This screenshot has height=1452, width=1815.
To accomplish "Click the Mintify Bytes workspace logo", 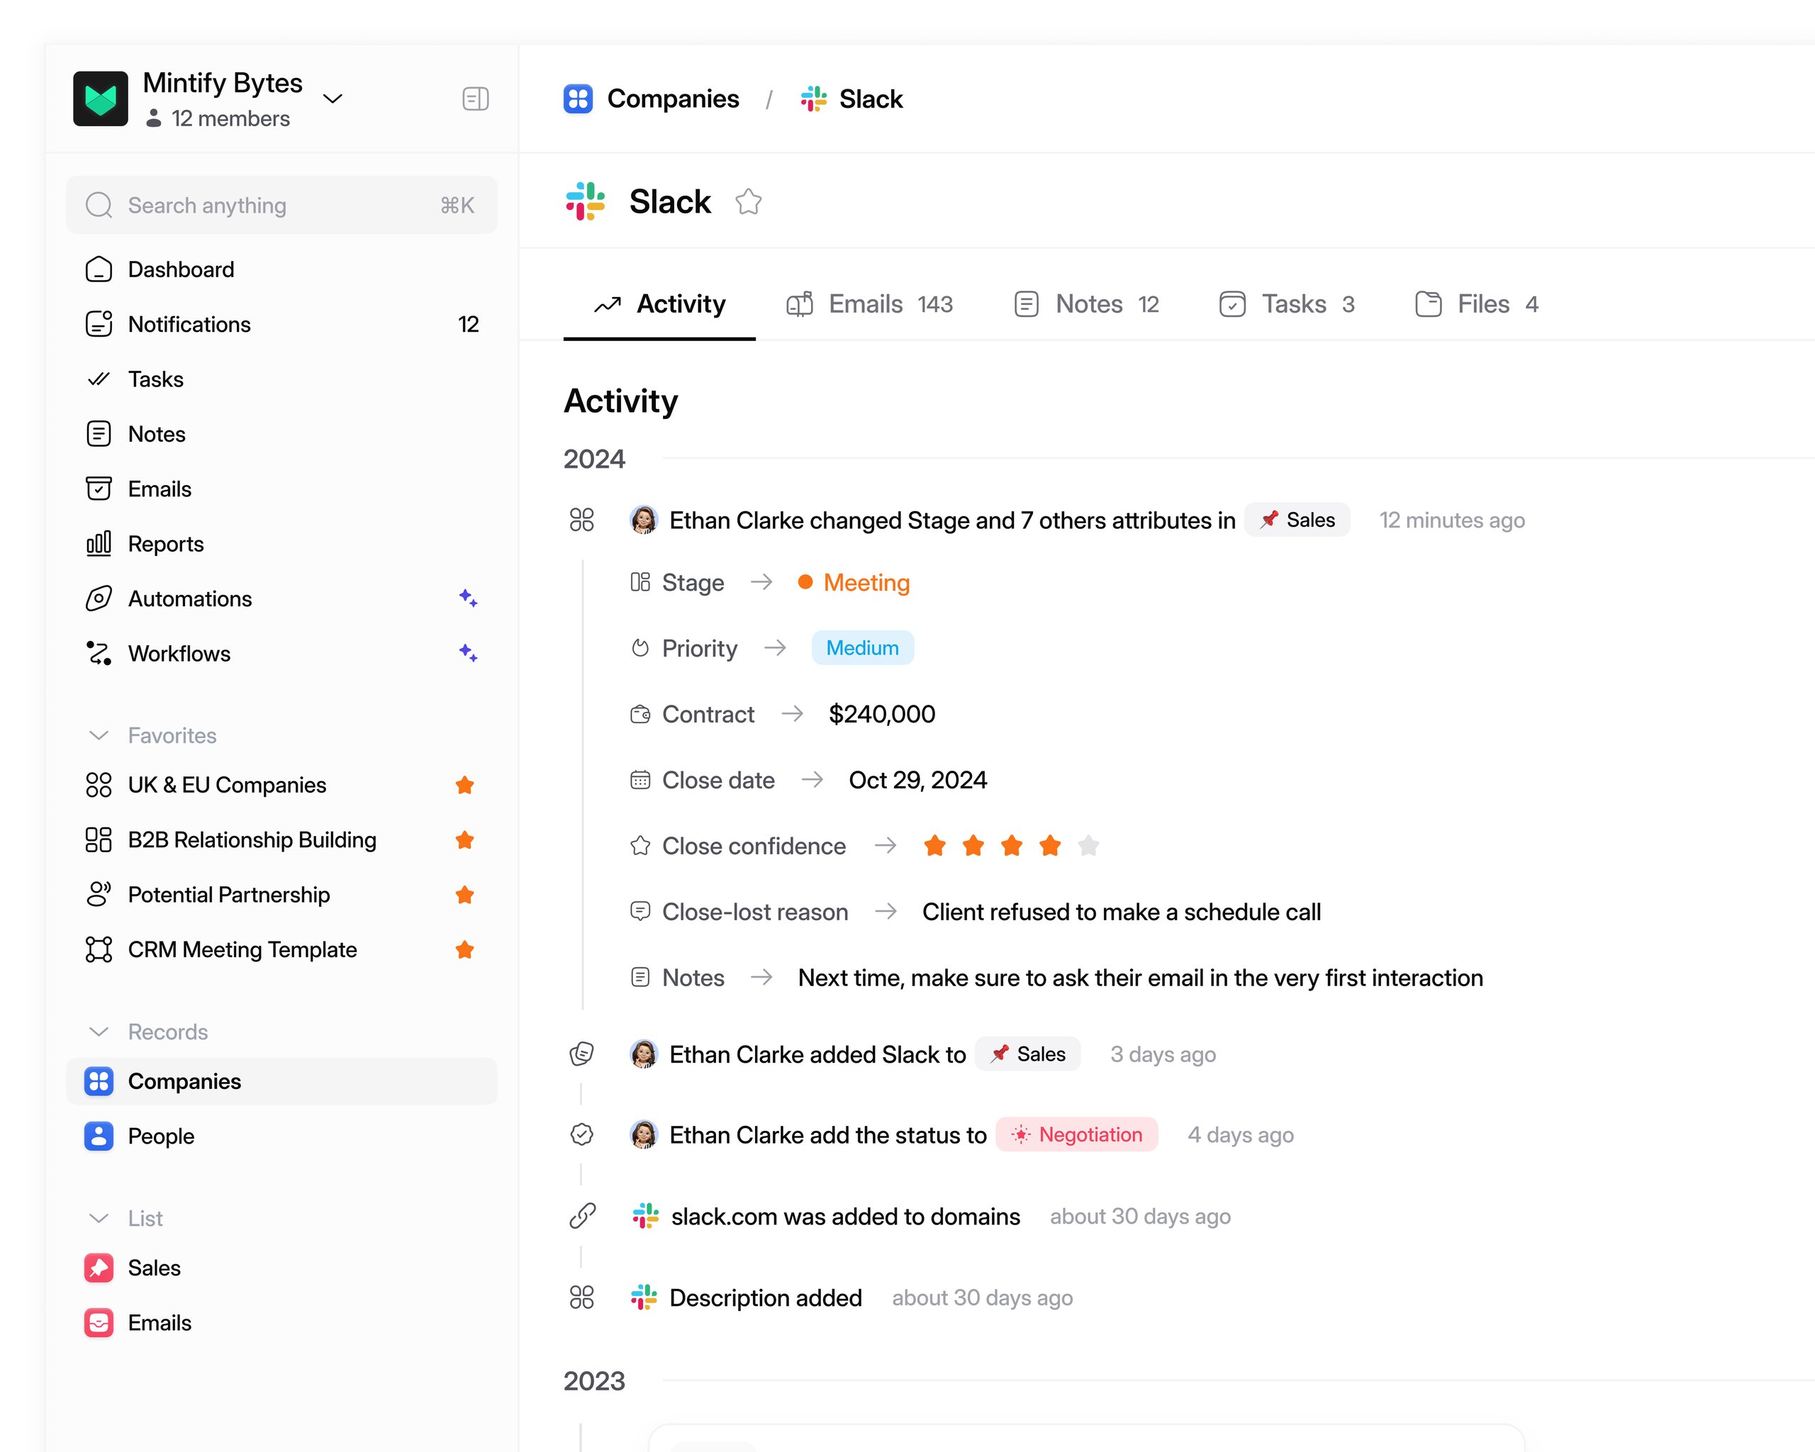I will (100, 99).
